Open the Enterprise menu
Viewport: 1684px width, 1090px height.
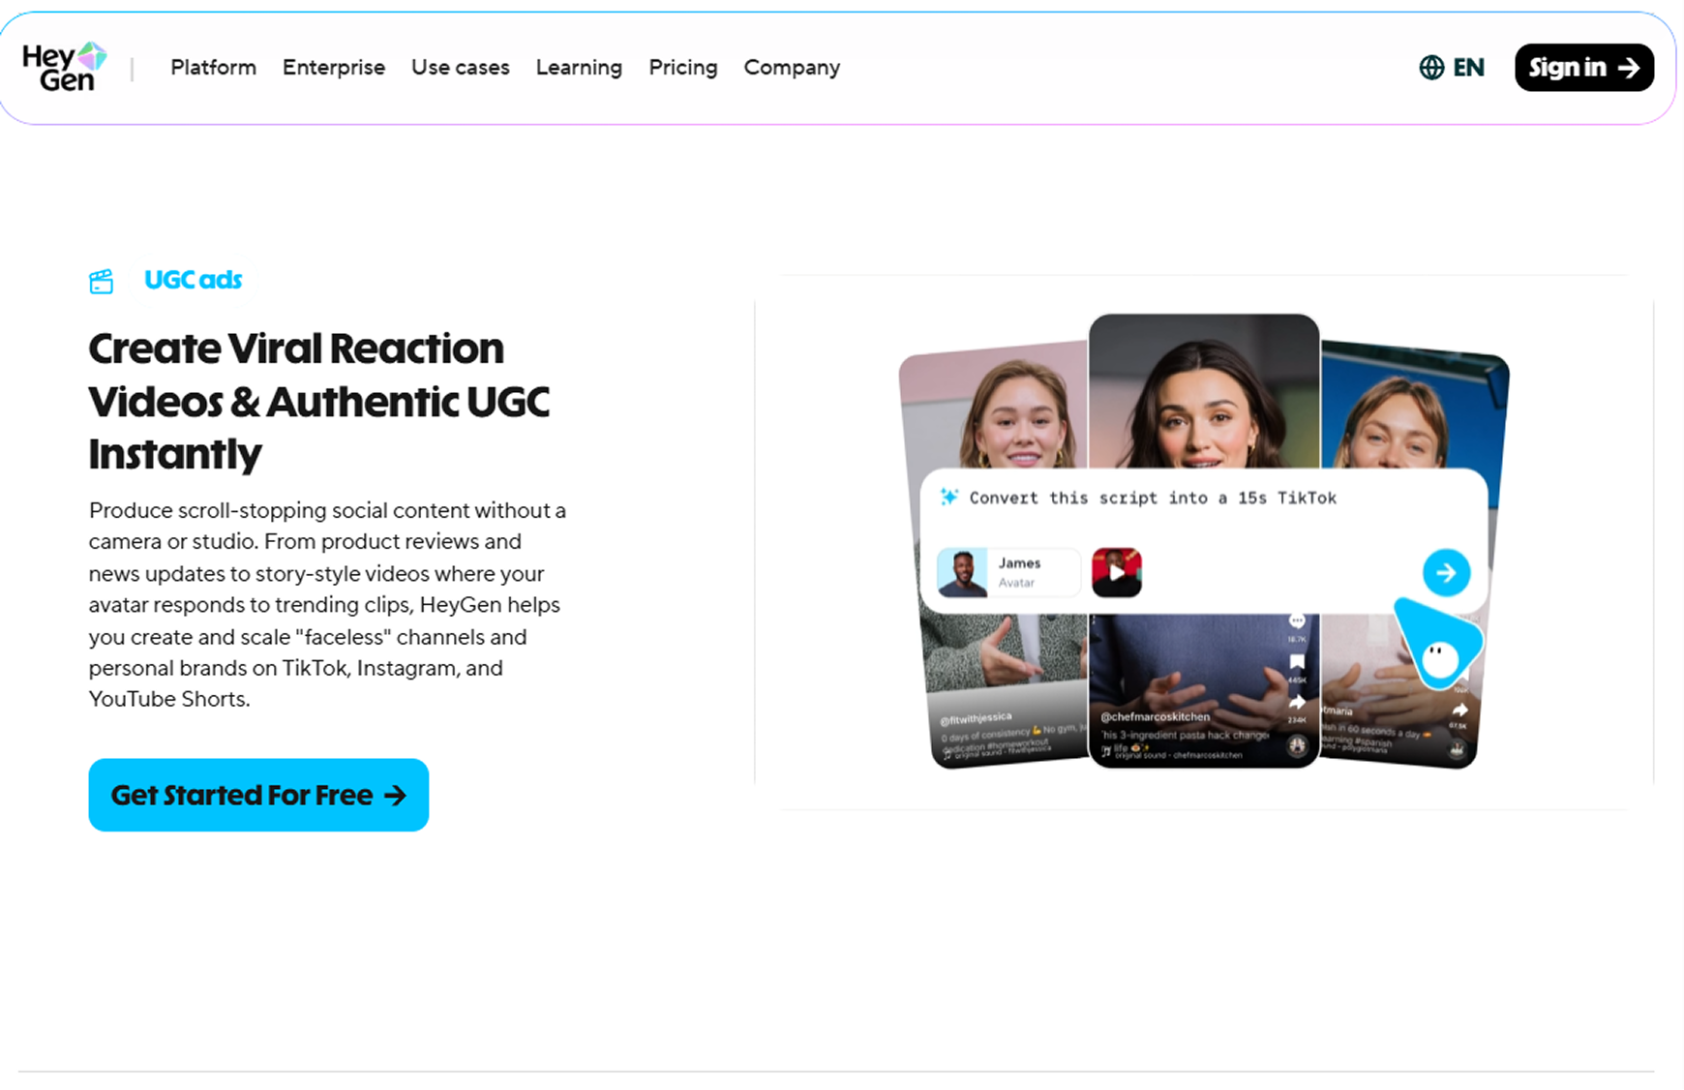pyautogui.click(x=334, y=68)
